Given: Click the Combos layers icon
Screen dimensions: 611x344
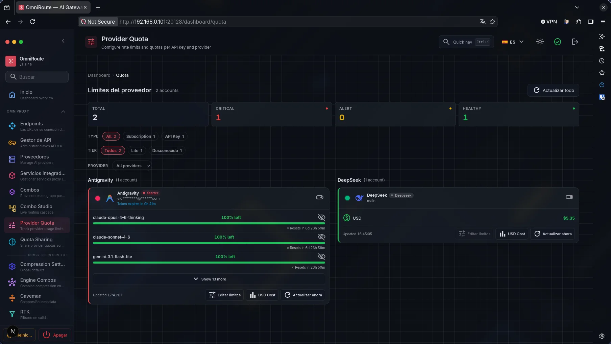Looking at the screenshot, I should click(x=12, y=193).
